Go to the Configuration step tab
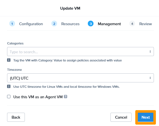Viewport: 159px width, 126px height. point(31,24)
